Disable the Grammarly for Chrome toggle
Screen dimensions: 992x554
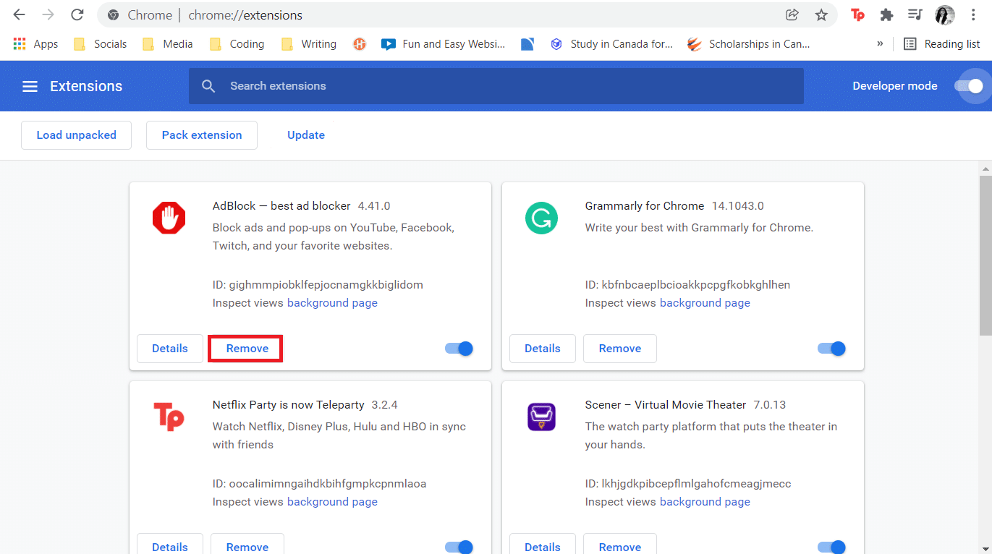tap(831, 349)
